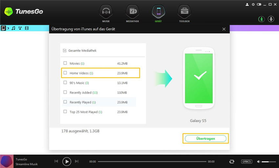The height and width of the screenshot is (168, 279).
Task: Open the Lyrics button
Action: (247, 161)
